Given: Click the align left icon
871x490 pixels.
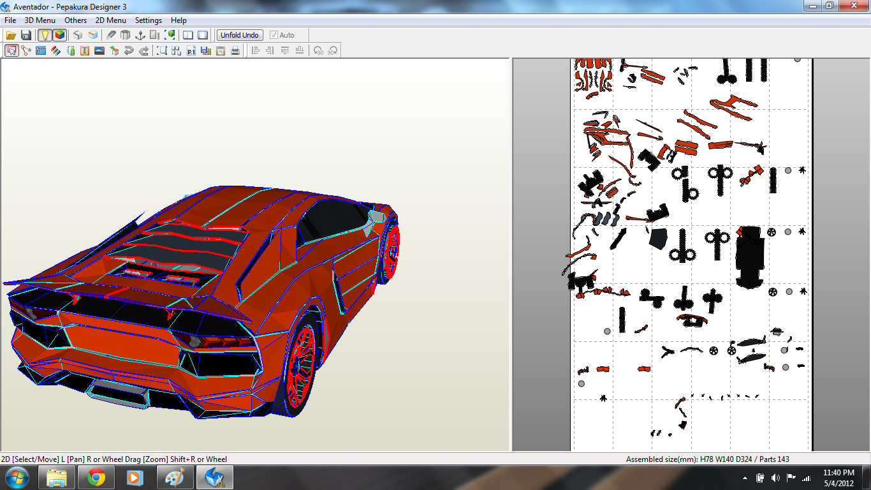Looking at the screenshot, I should tap(256, 50).
